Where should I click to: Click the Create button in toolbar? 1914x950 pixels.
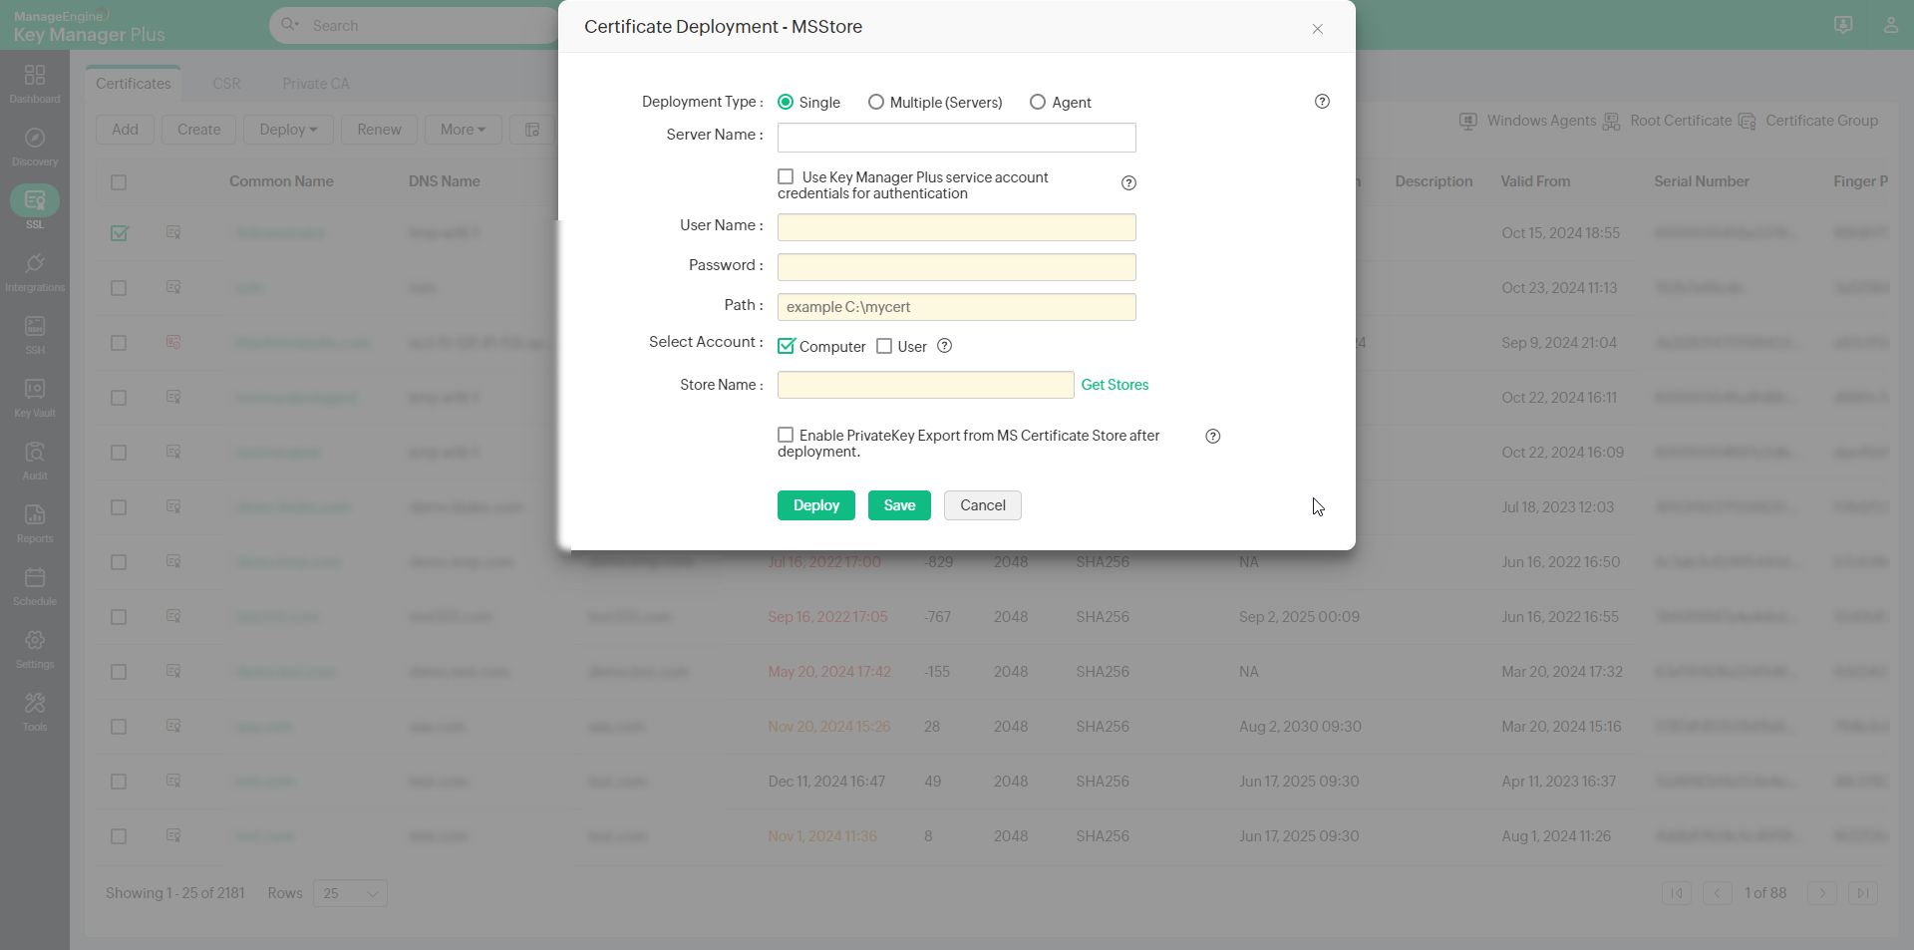tap(199, 130)
